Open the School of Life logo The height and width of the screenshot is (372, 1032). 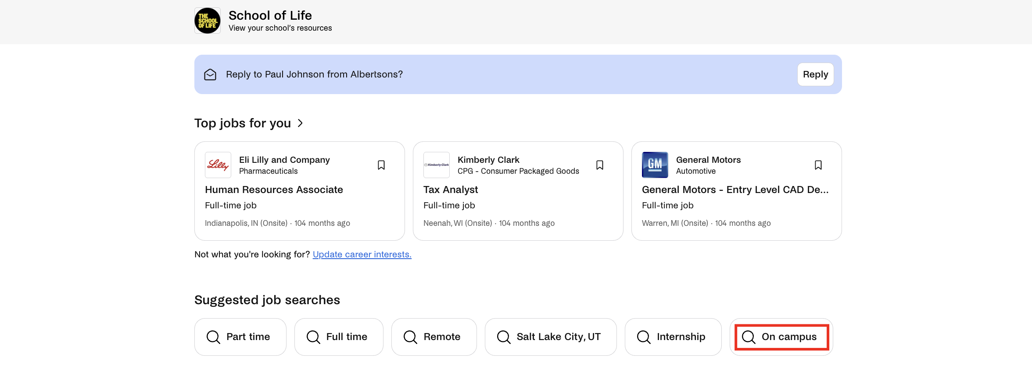[207, 21]
